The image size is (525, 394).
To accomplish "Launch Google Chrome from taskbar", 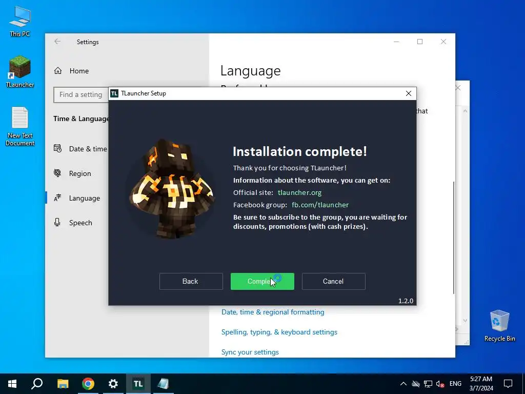I will click(x=88, y=384).
